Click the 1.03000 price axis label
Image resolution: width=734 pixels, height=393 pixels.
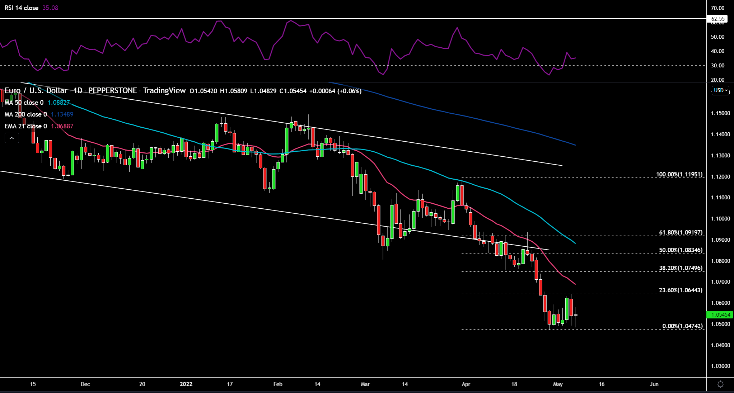point(720,366)
